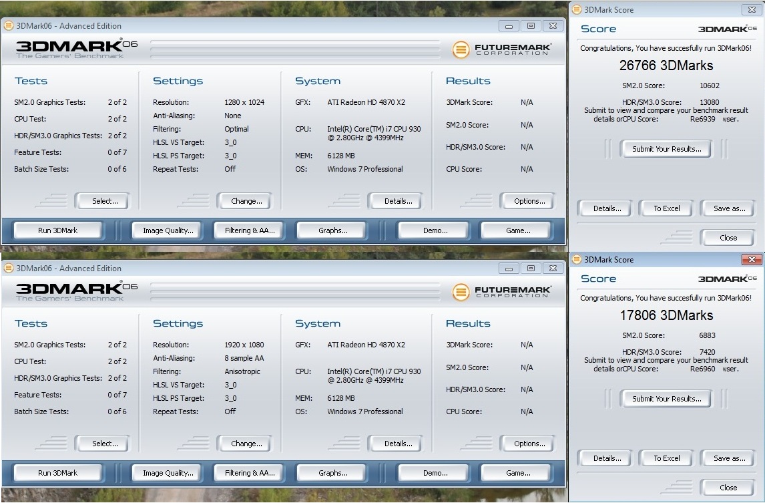
Task: Open results Options in the upper 3DMark06 window
Action: point(529,201)
